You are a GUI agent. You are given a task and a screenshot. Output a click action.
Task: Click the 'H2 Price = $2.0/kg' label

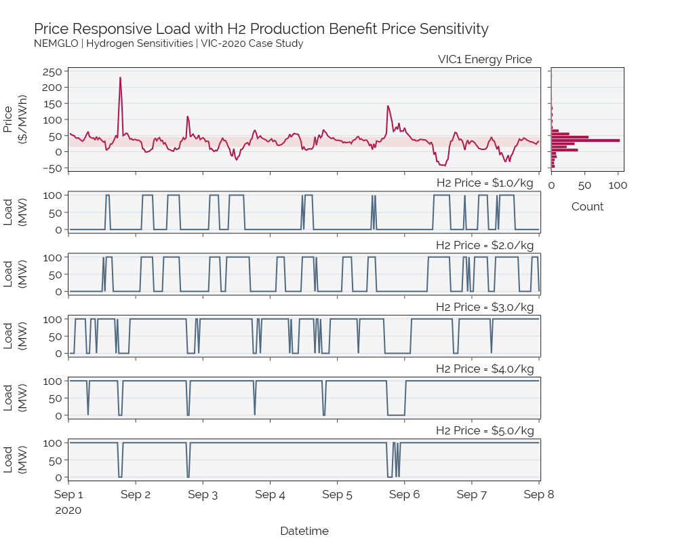click(485, 246)
